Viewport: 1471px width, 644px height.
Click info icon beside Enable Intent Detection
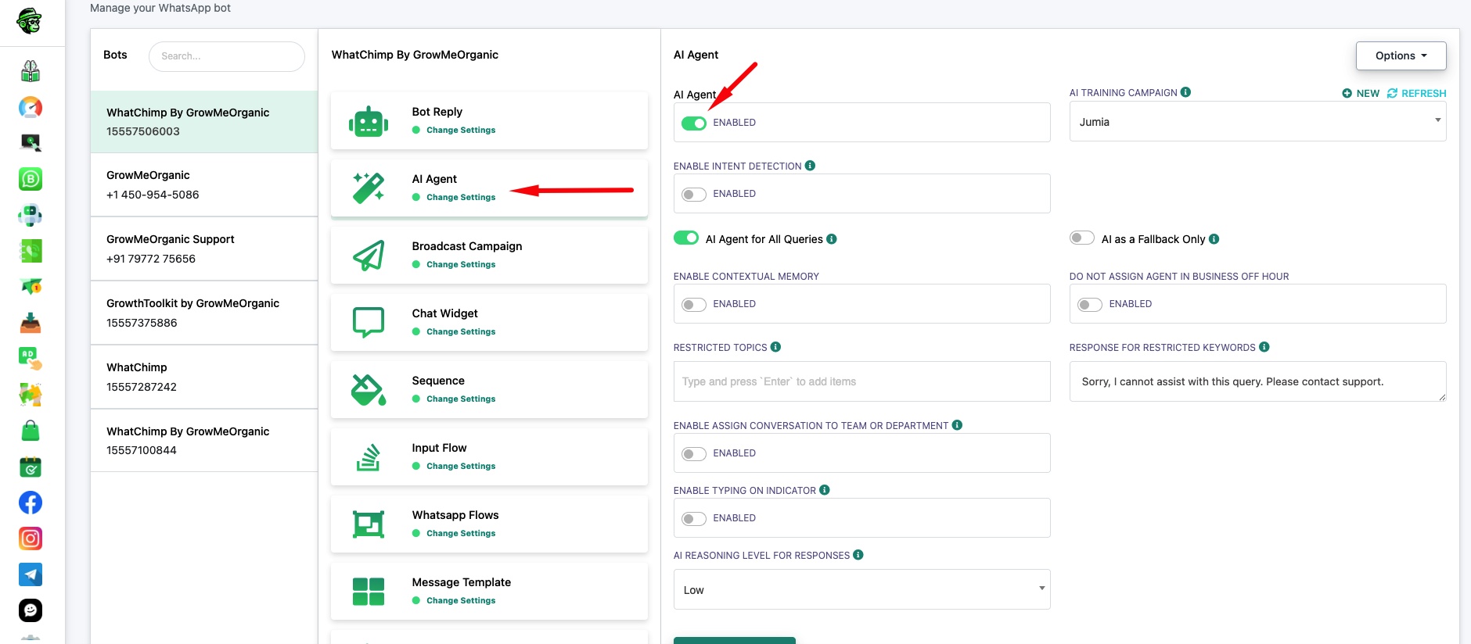810,166
